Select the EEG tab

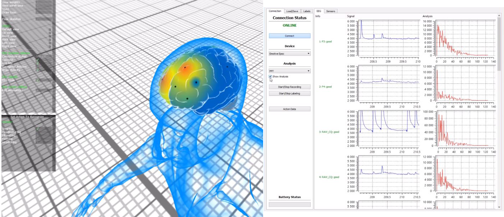(x=319, y=11)
